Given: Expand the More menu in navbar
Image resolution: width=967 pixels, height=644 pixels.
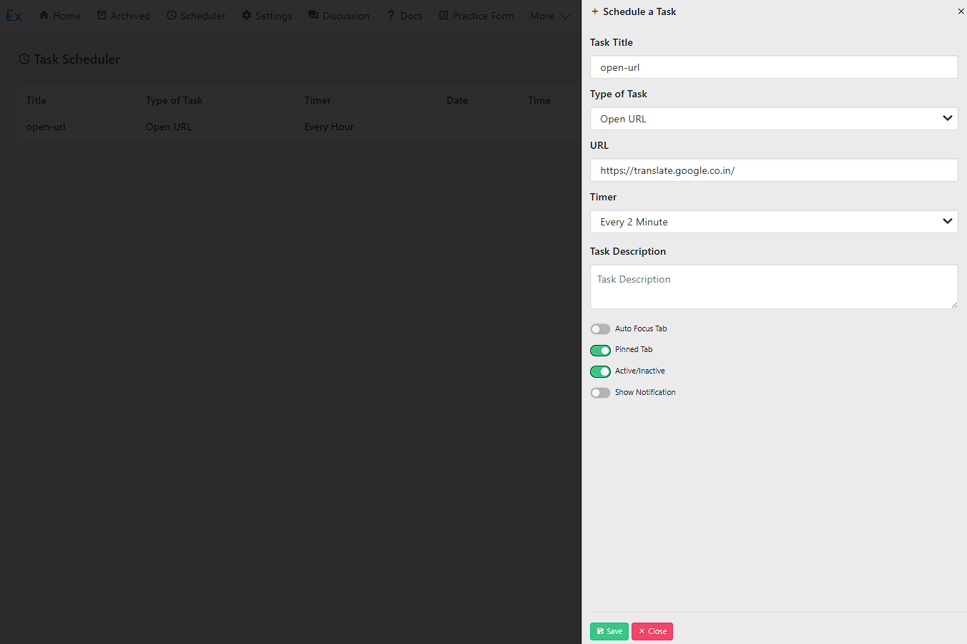Looking at the screenshot, I should [549, 16].
